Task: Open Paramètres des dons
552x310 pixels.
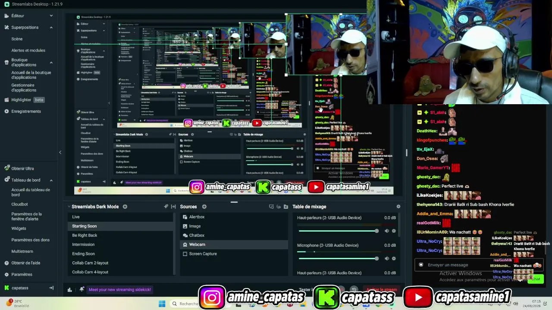Action: click(x=30, y=240)
